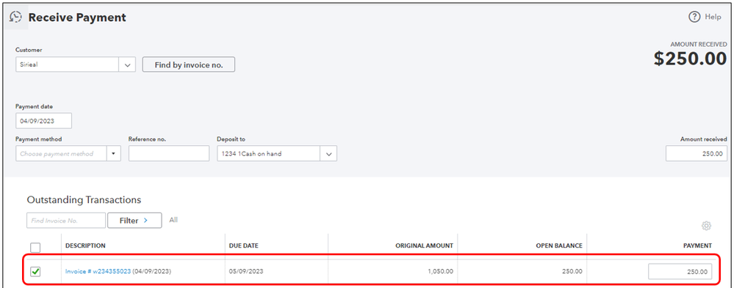Screen dimensions: 734x288
Task: Click the $250.00 amount received total
Action: tap(691, 59)
